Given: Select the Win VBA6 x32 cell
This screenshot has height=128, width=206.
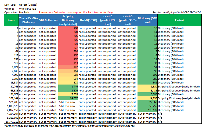Looking at the screenshot, I should point(27,9).
